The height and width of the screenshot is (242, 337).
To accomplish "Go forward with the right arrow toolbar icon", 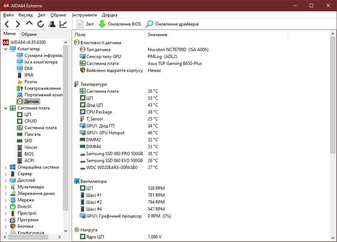I will (18, 24).
